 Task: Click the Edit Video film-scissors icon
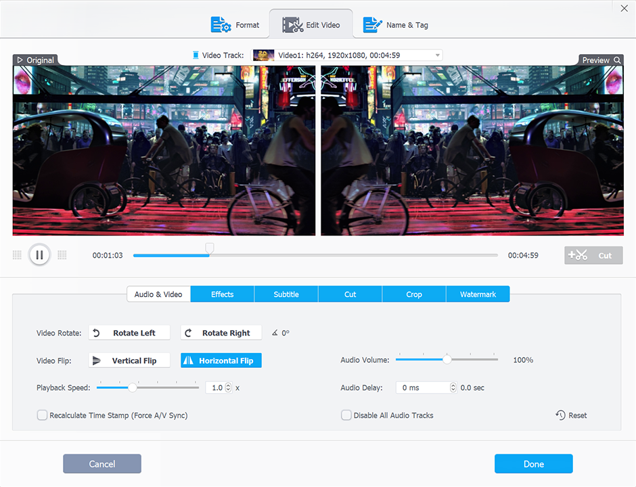tap(292, 25)
